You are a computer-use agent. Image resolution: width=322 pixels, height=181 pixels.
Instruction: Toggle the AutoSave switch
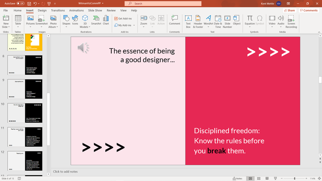[20, 3]
